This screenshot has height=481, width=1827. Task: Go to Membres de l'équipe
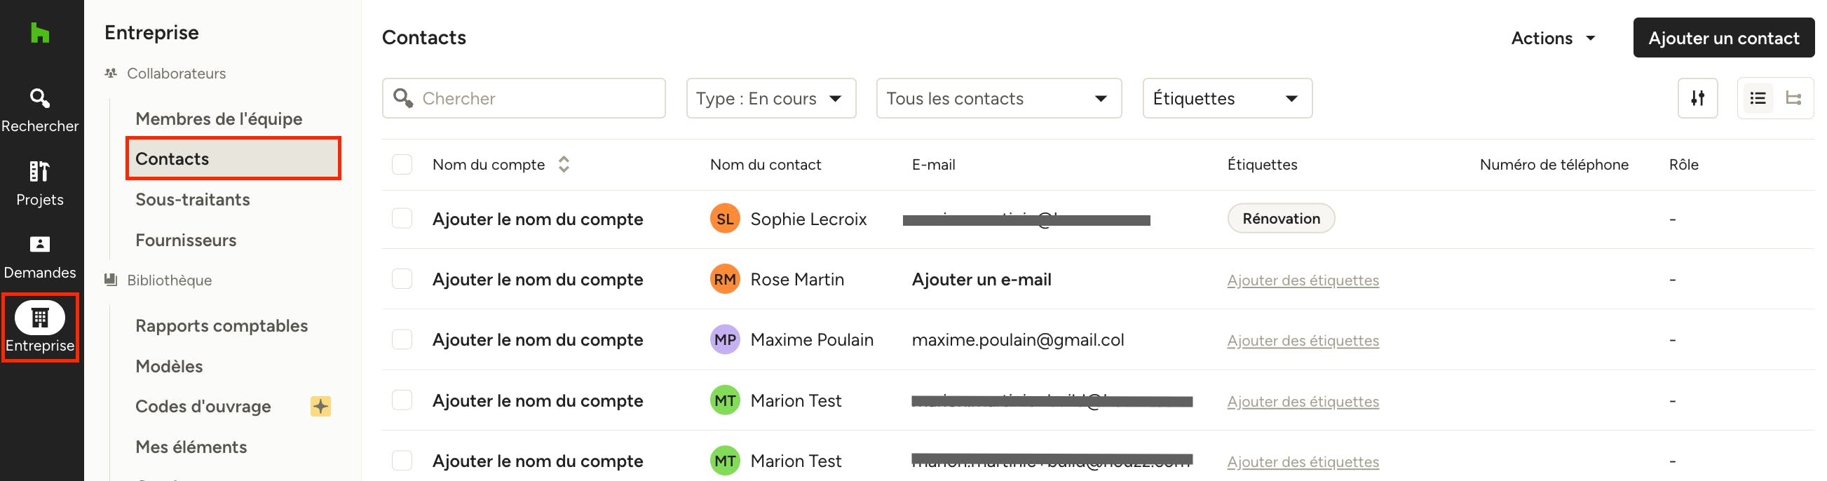(219, 119)
